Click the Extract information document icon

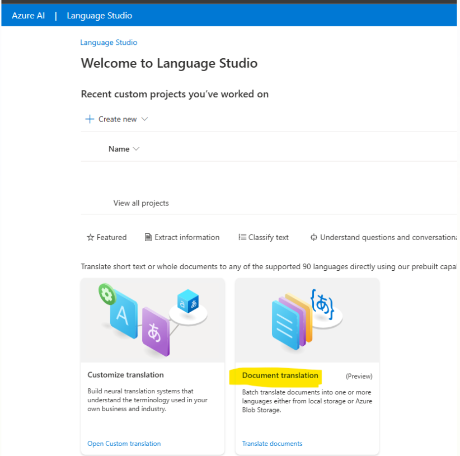click(x=147, y=237)
